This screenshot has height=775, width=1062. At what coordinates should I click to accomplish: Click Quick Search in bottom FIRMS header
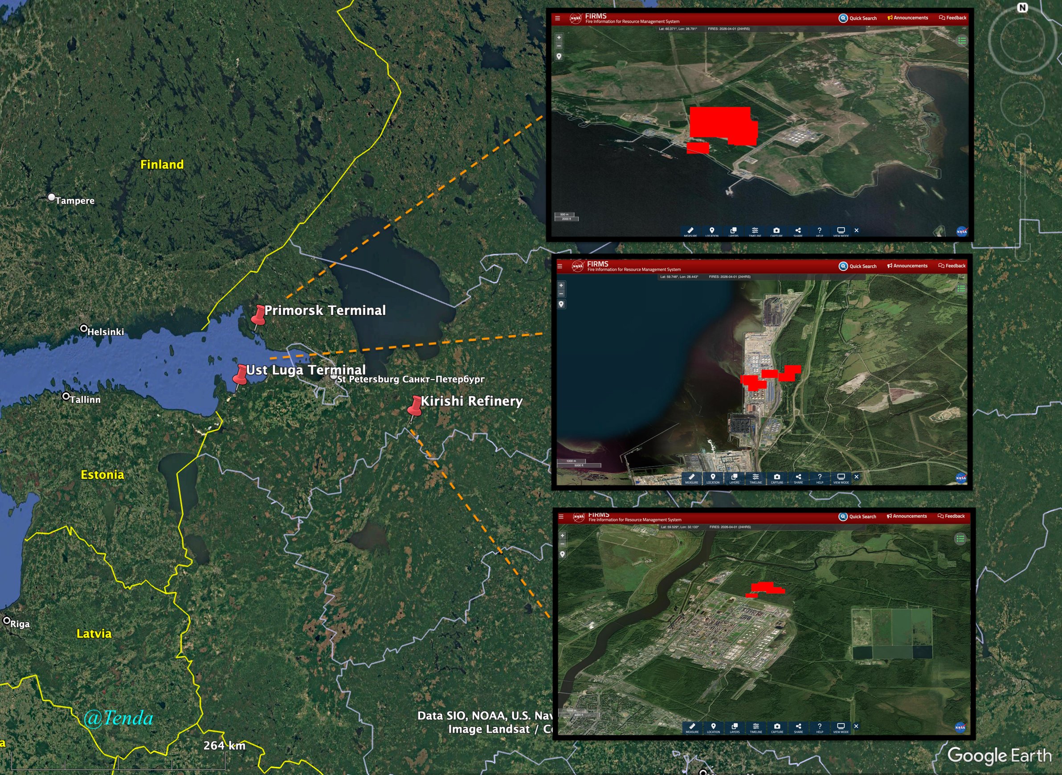[858, 517]
